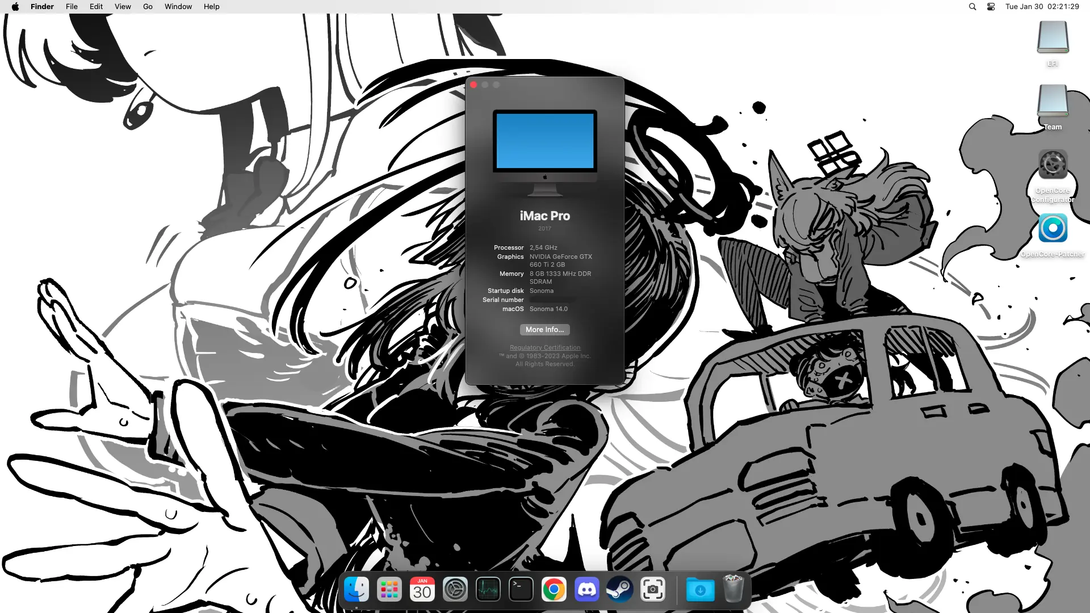The width and height of the screenshot is (1090, 613).
Task: Click the 2017 model year text
Action: click(x=545, y=228)
